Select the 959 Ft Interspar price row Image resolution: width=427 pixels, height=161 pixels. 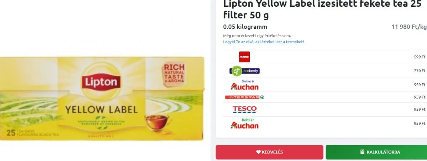pyautogui.click(x=325, y=97)
